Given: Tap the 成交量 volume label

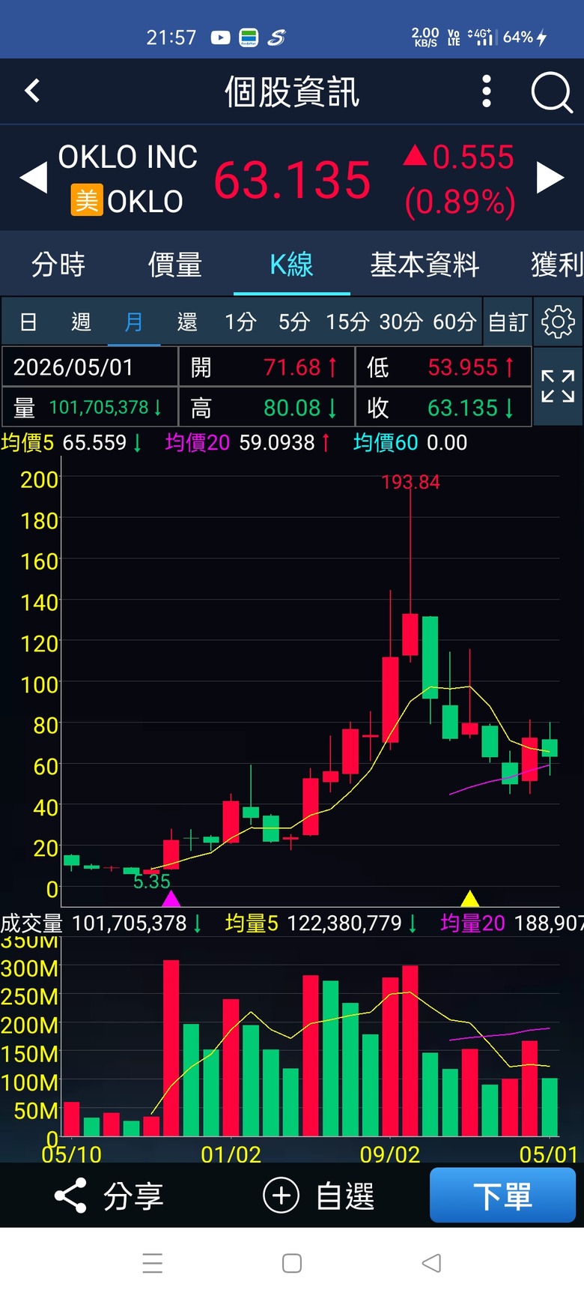Looking at the screenshot, I should click(x=31, y=923).
